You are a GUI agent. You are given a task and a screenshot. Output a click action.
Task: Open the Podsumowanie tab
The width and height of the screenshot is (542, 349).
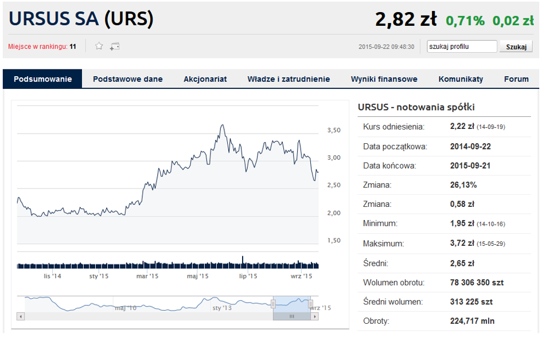42,79
